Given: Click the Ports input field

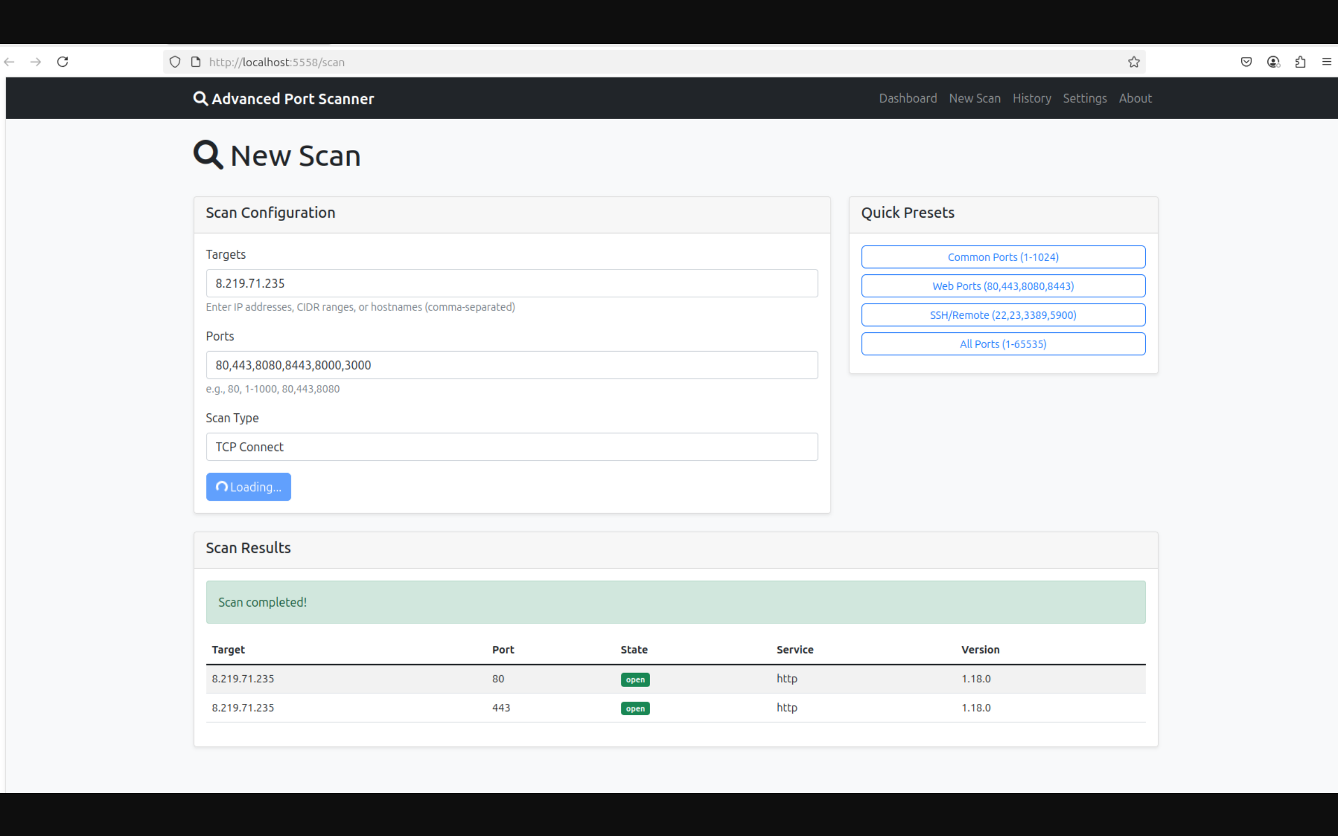Looking at the screenshot, I should click(x=512, y=365).
